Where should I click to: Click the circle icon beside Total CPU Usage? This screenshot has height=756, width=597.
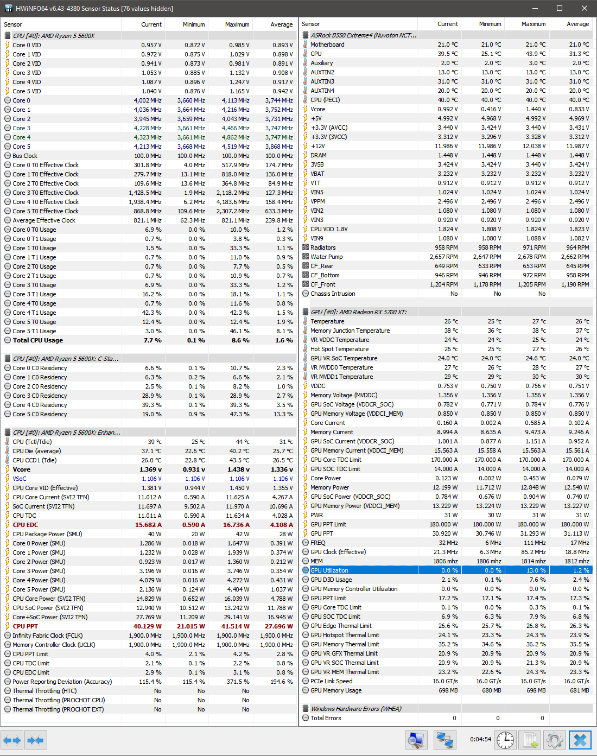point(8,340)
